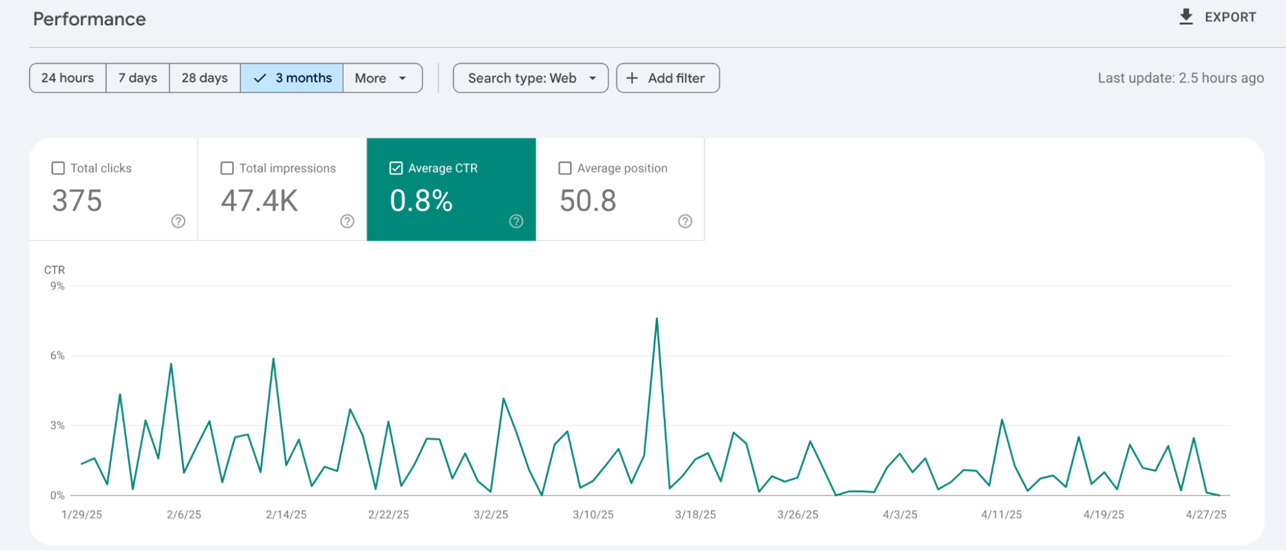
Task: Click the 3/26/25 date axis label
Action: 798,515
